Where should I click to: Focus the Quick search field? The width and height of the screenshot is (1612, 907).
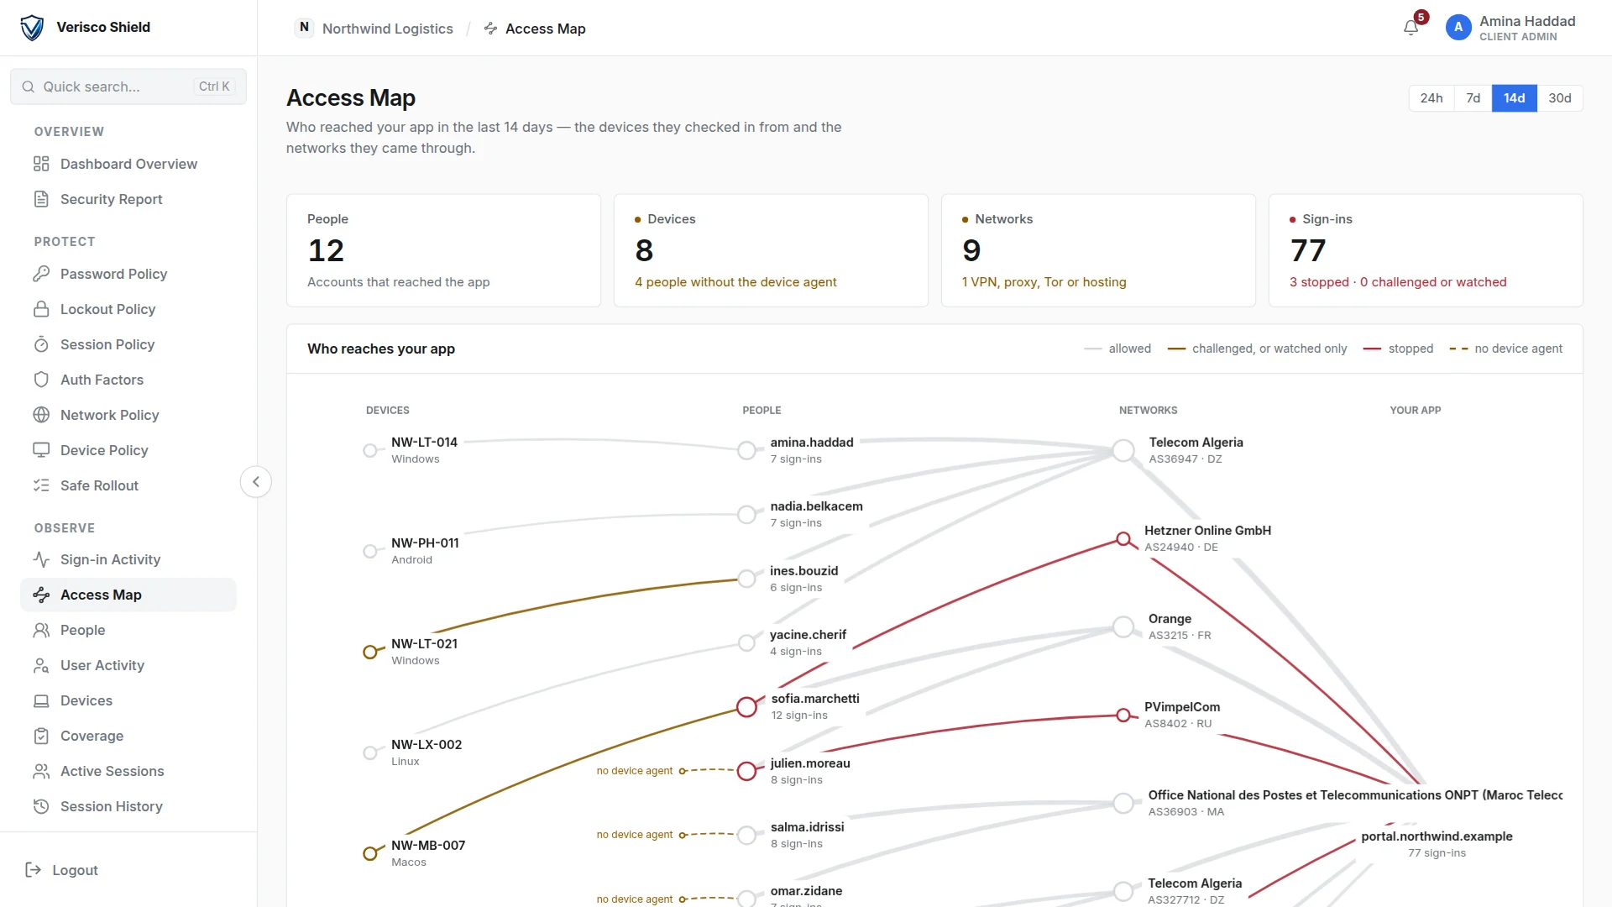[128, 87]
